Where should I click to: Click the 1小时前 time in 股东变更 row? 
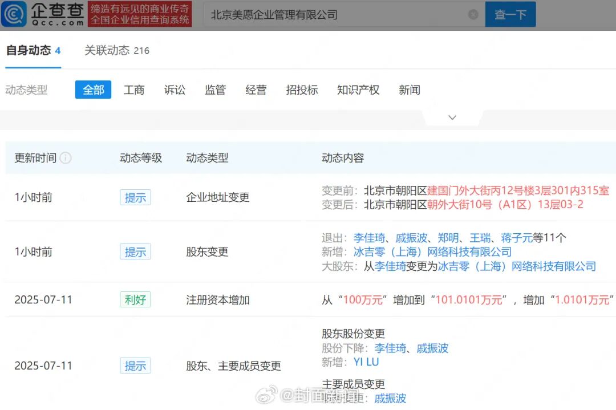point(34,251)
